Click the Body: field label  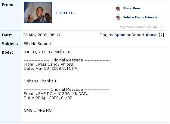point(8,52)
